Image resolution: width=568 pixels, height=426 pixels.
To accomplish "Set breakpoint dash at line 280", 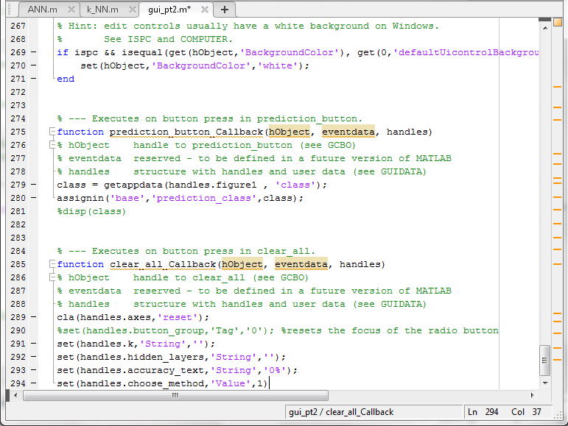I will 33,198.
